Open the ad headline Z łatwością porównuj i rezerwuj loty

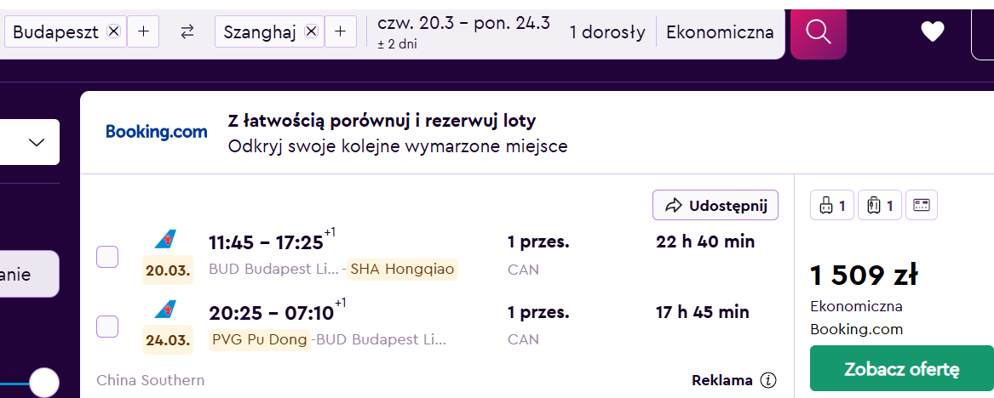click(382, 120)
